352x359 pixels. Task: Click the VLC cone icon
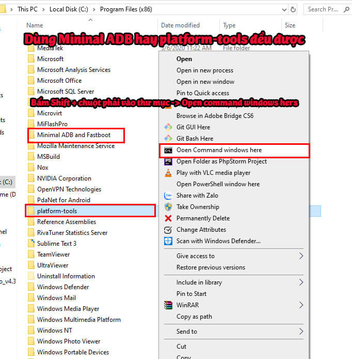point(168,173)
